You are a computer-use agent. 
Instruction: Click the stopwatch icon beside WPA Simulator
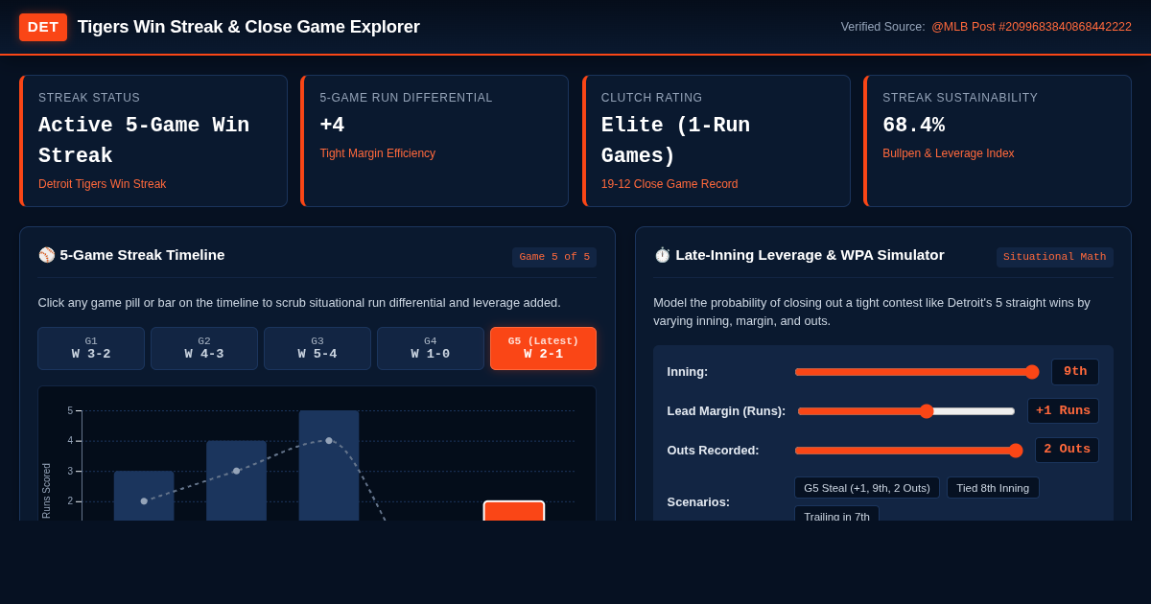click(663, 255)
